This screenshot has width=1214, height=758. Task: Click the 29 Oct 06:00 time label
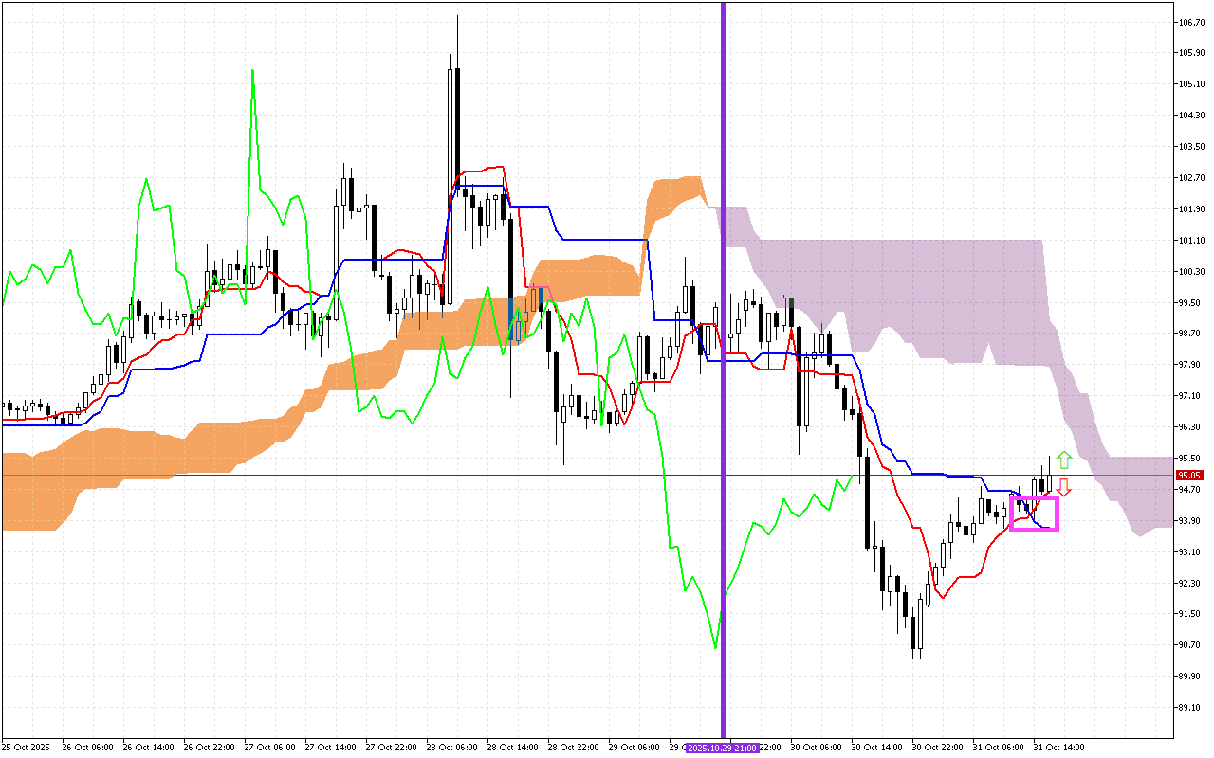click(x=634, y=748)
